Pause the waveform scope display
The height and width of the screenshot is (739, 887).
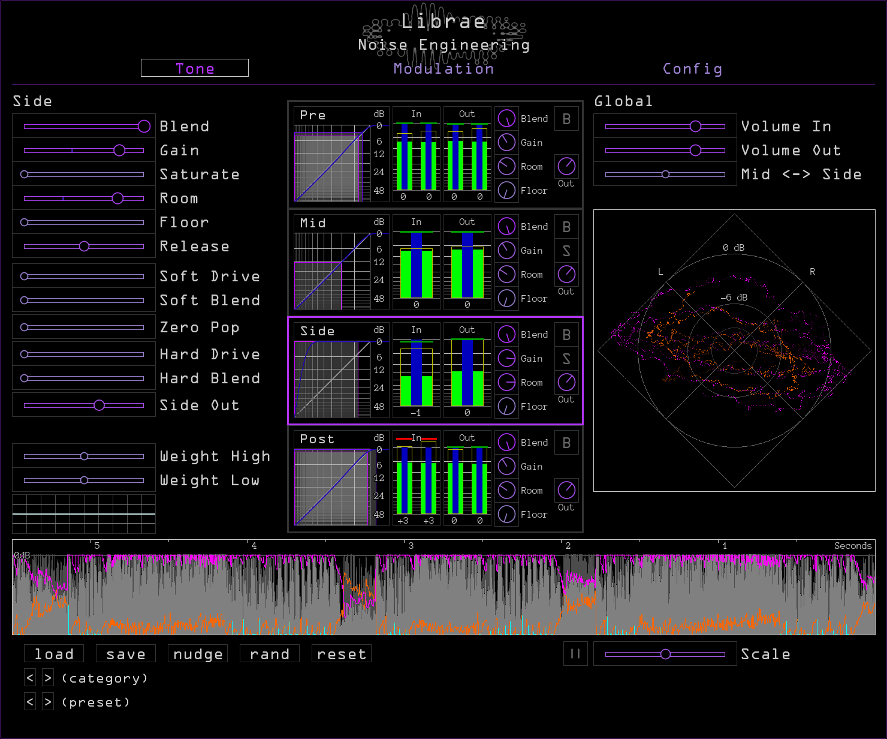(x=575, y=654)
